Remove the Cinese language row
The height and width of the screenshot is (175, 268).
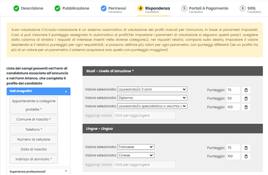click(246, 156)
